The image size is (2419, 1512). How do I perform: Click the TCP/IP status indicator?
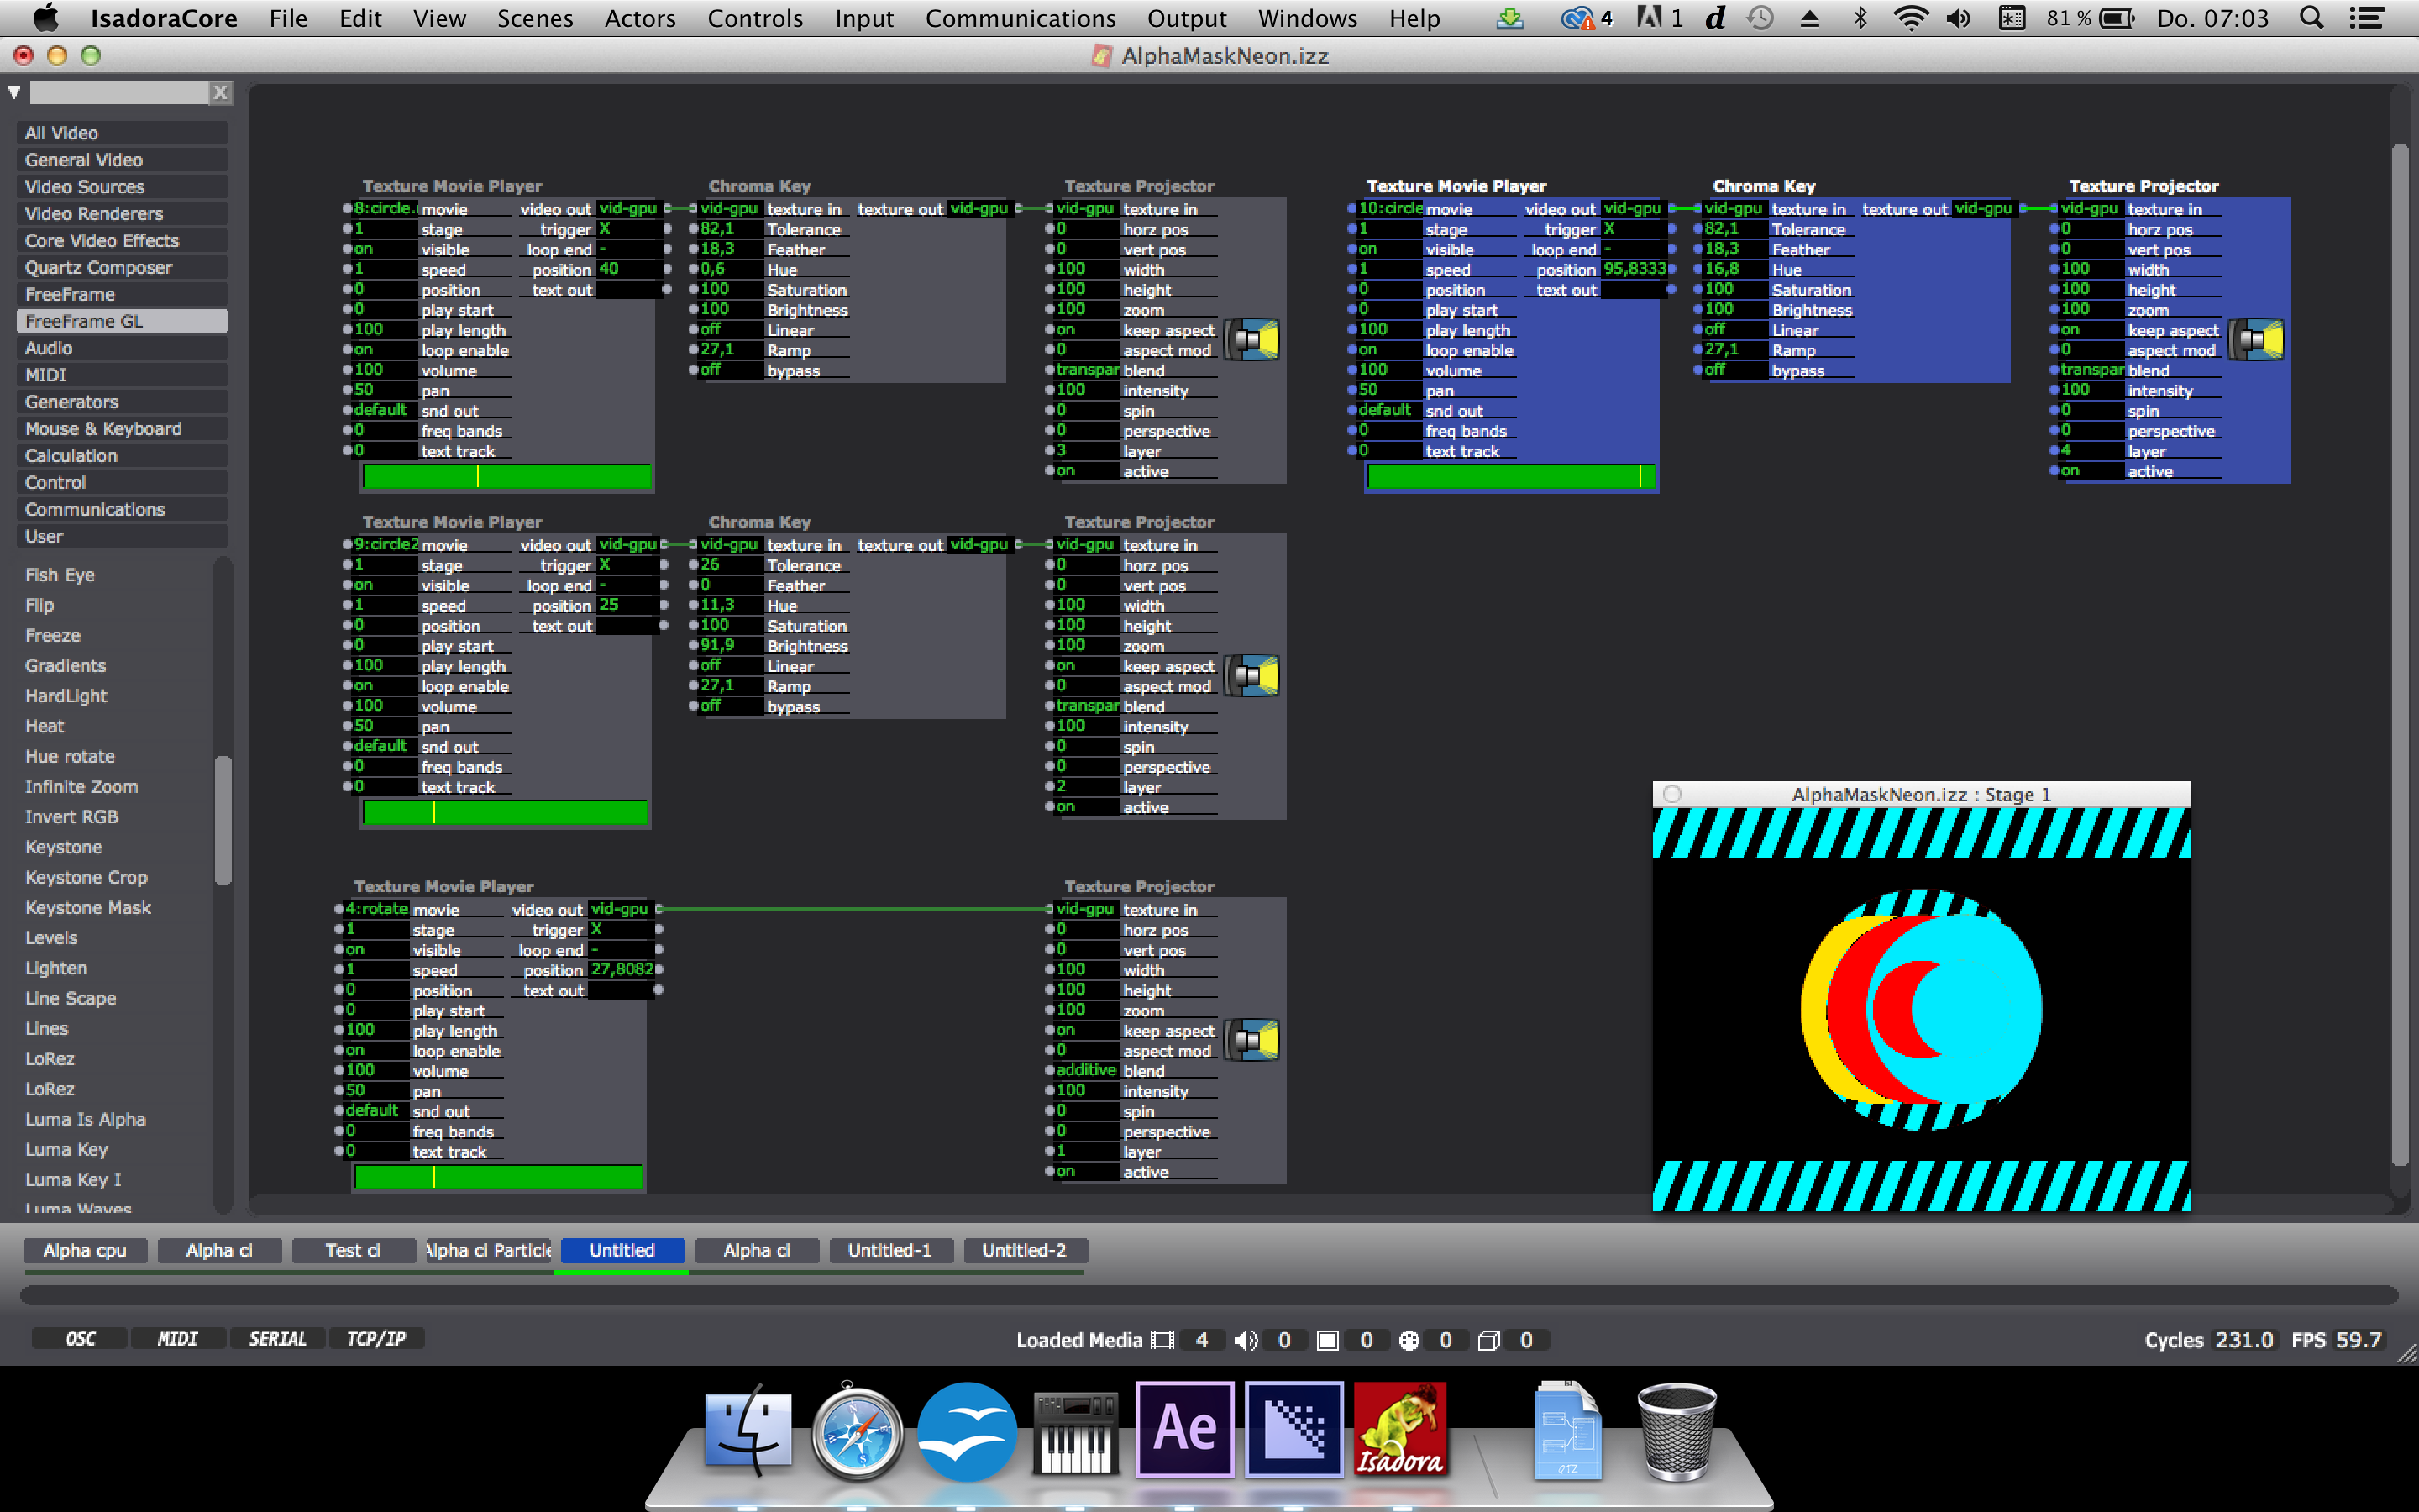pyautogui.click(x=375, y=1338)
